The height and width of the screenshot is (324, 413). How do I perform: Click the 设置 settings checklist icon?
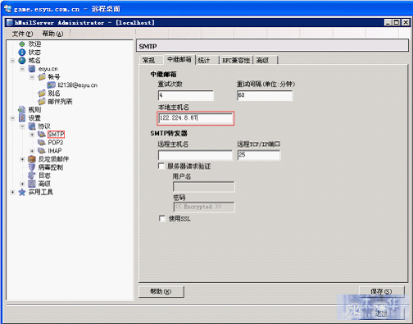[x=22, y=118]
